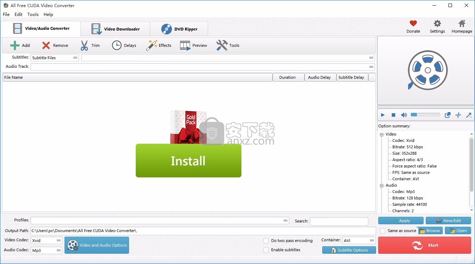Select 'FPS: Same as source' row
The height and width of the screenshot is (264, 475).
[x=411, y=172]
